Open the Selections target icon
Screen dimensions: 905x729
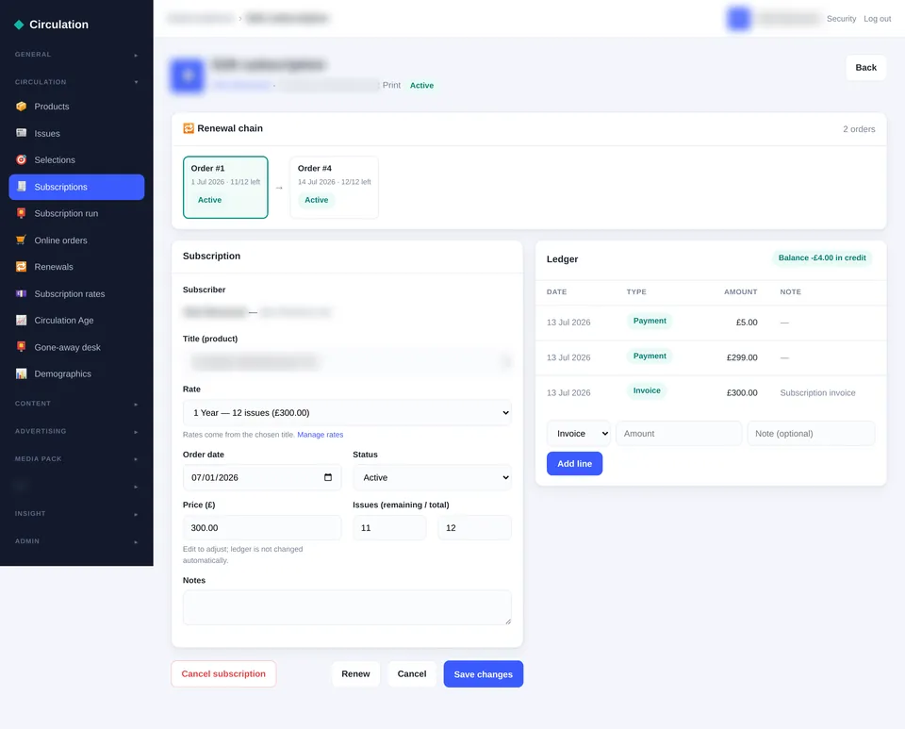[x=22, y=160]
